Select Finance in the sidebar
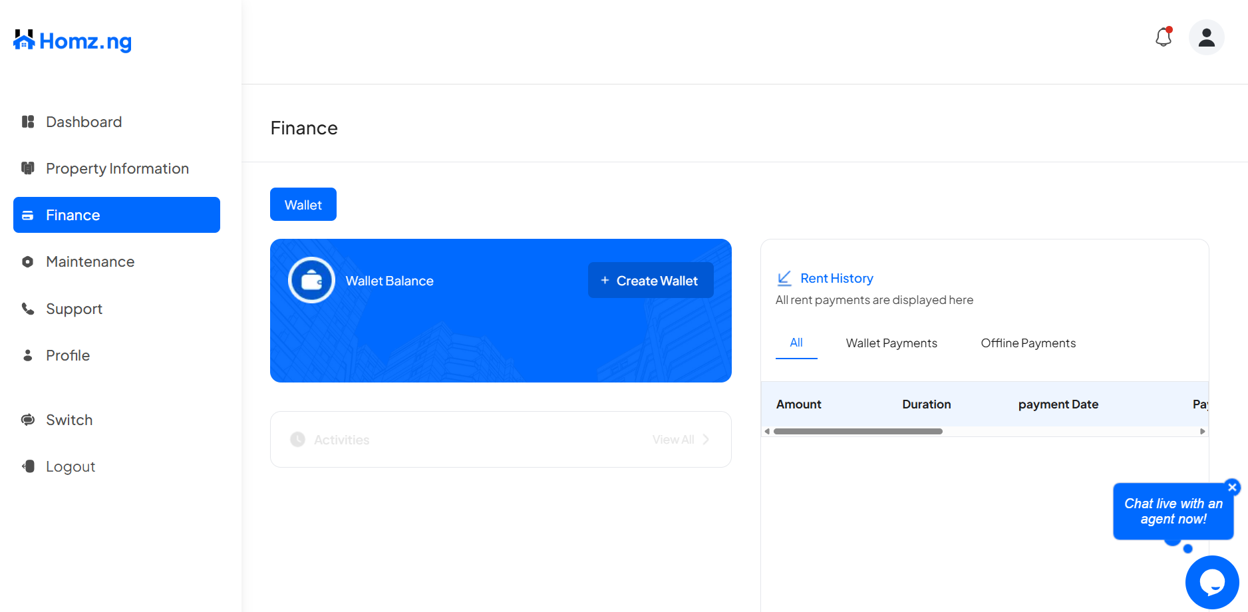The width and height of the screenshot is (1248, 612). [116, 215]
